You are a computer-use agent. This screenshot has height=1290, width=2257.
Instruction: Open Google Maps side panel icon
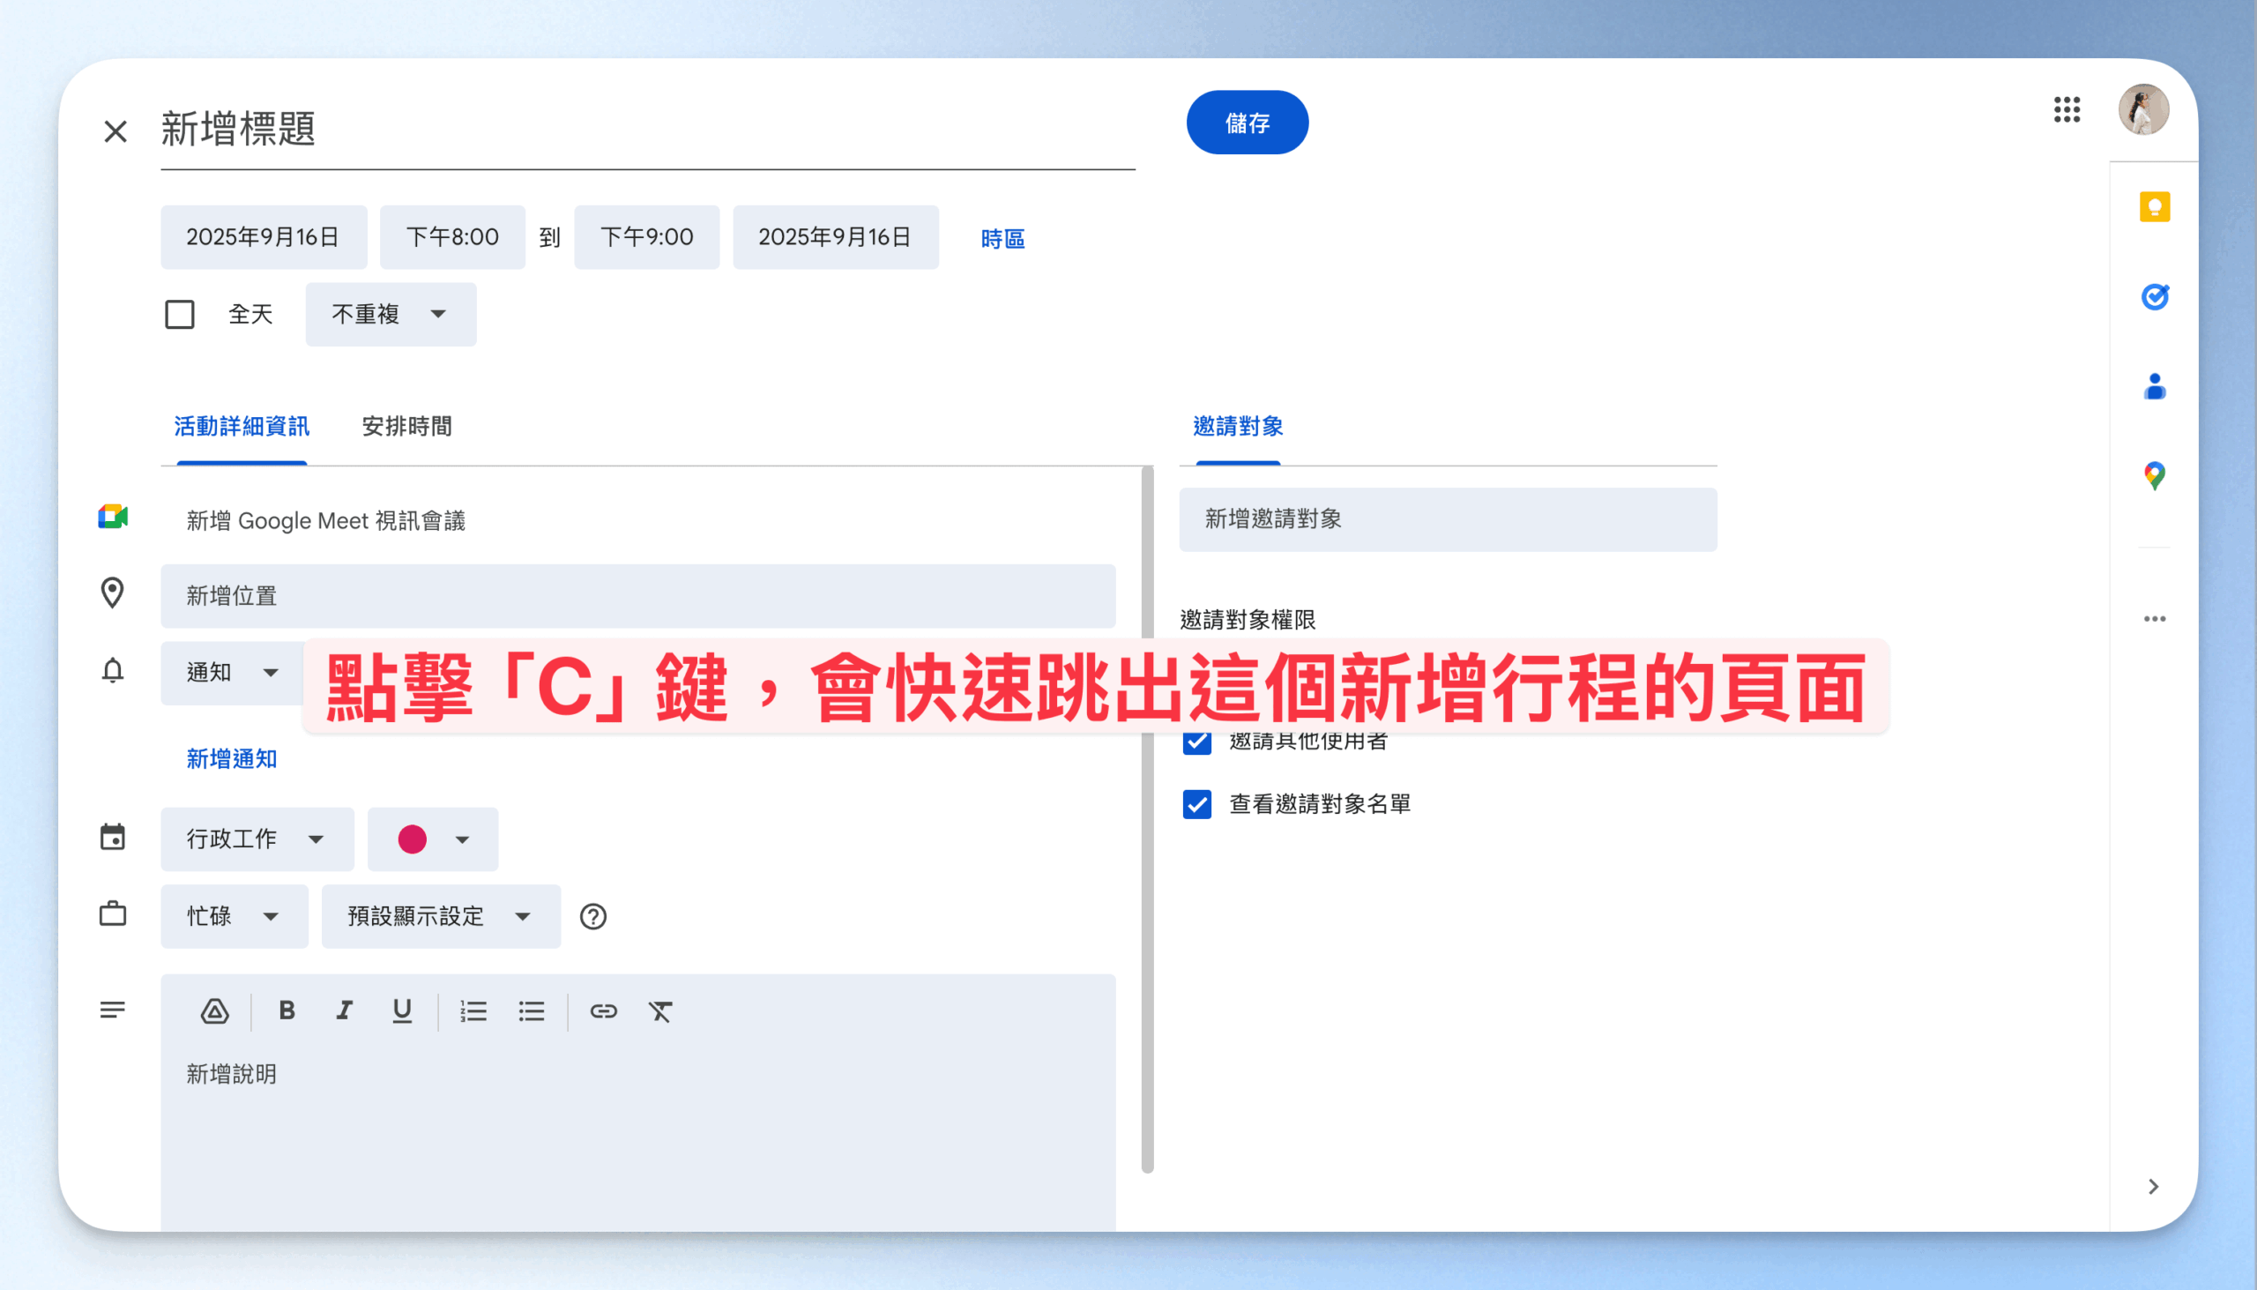(2154, 477)
